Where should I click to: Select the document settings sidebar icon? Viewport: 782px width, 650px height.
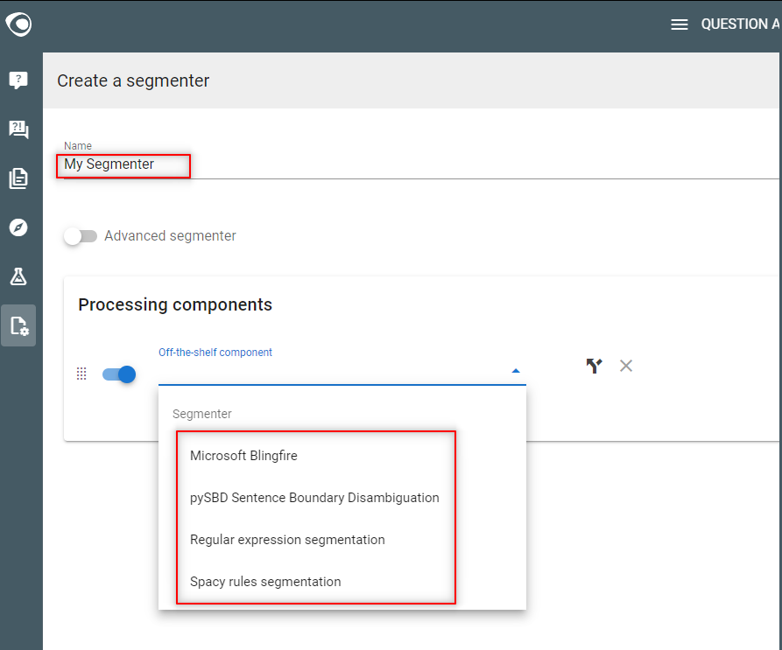(x=19, y=325)
